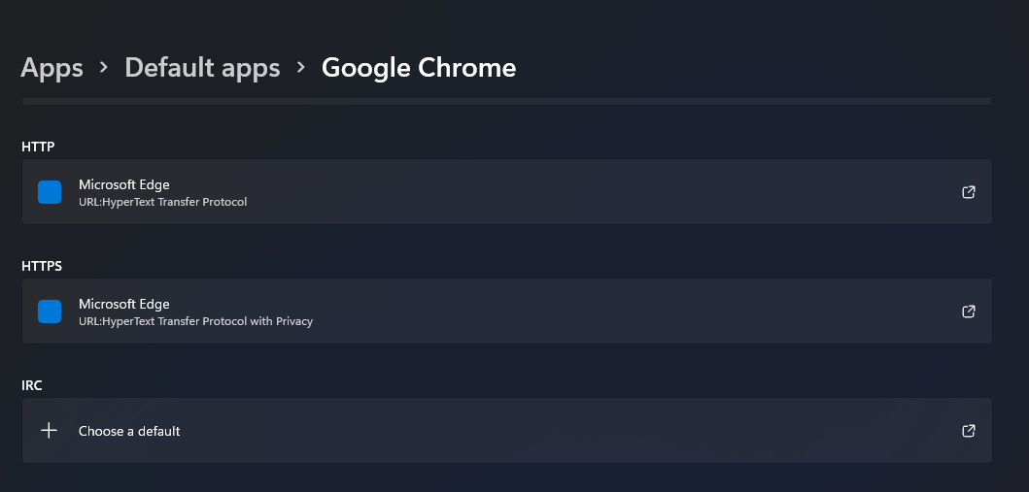The image size is (1029, 492).
Task: Click the blue Edge icon under HTTPS
Action: [x=50, y=312]
